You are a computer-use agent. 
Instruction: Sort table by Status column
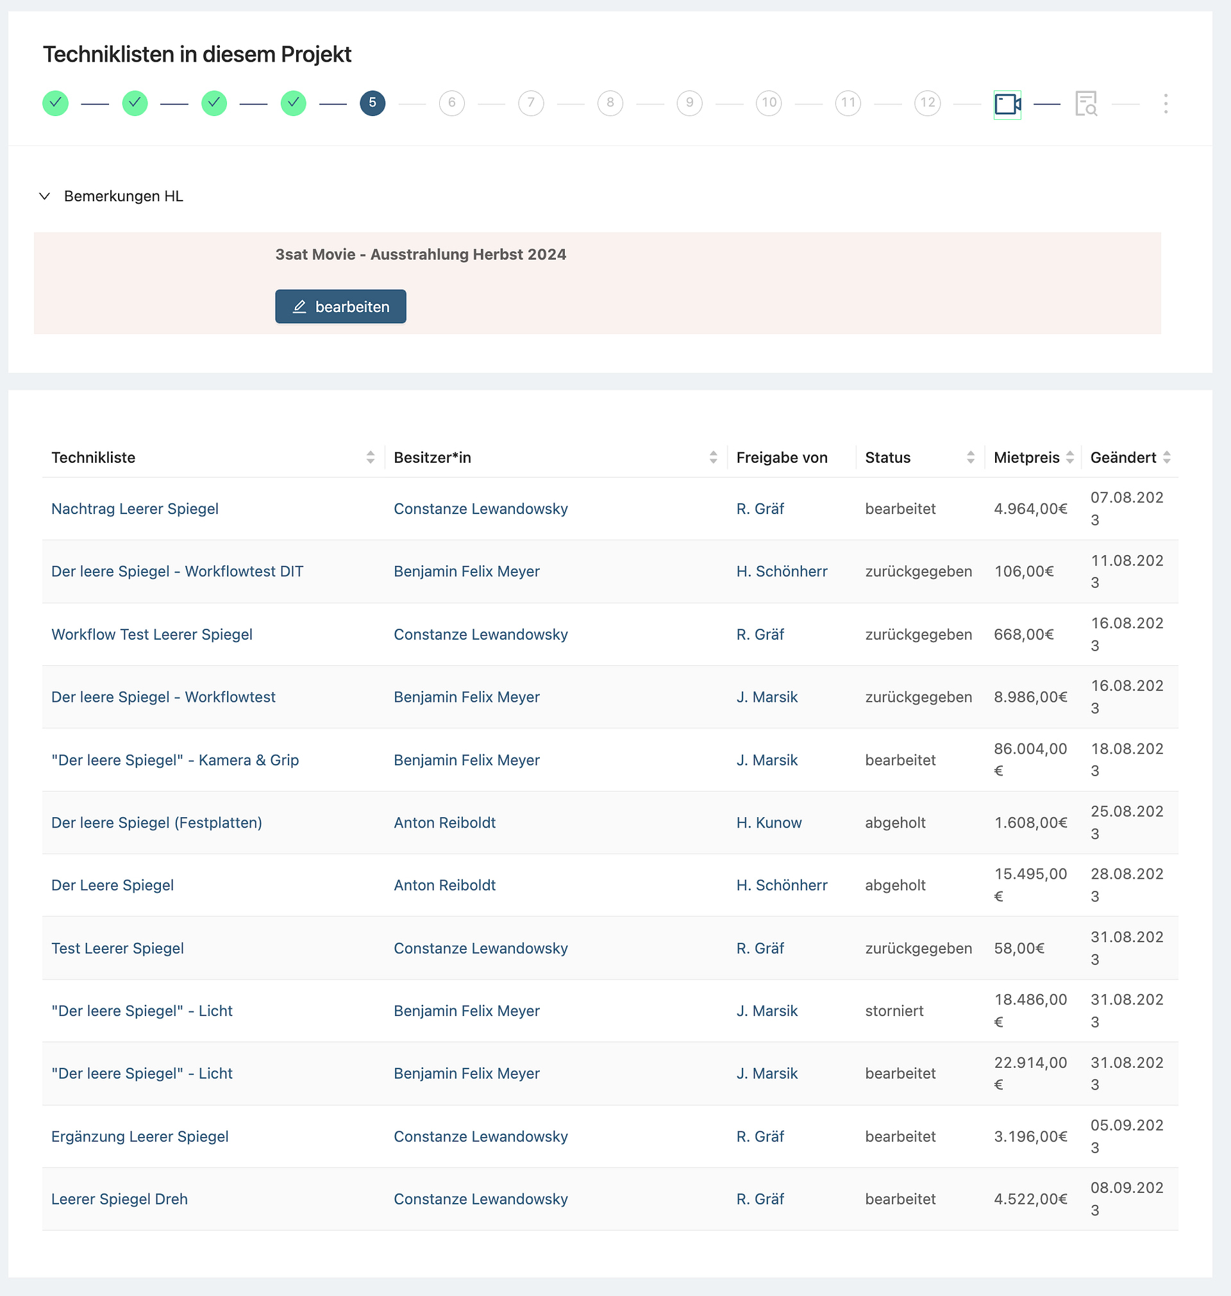(971, 457)
